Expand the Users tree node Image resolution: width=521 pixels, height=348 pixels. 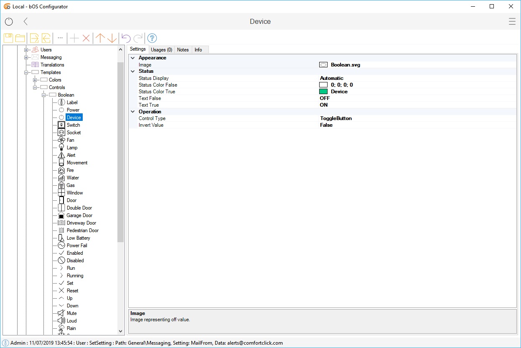click(26, 50)
